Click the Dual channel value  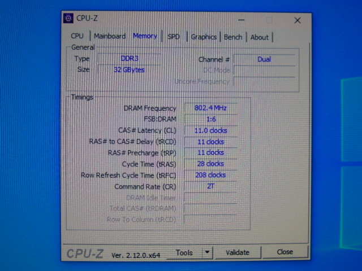coord(264,59)
